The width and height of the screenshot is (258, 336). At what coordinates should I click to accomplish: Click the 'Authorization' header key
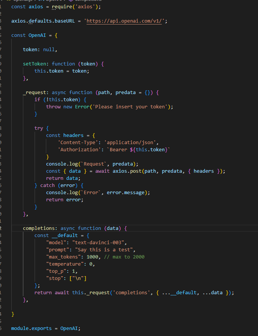pos(79,150)
